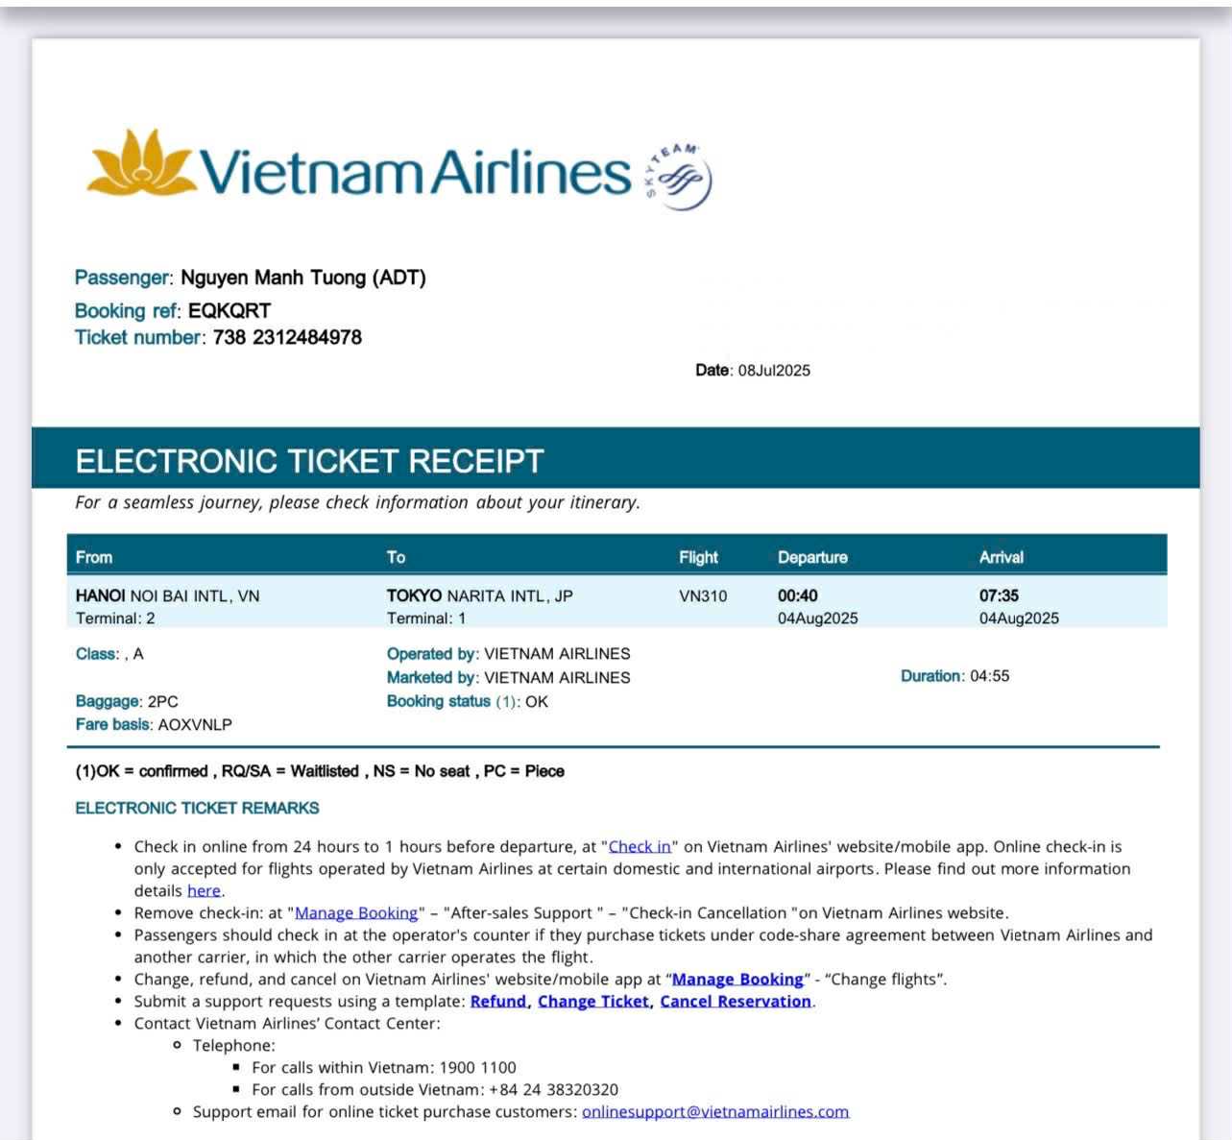Click the SkyTeam alliance emblem

(680, 178)
